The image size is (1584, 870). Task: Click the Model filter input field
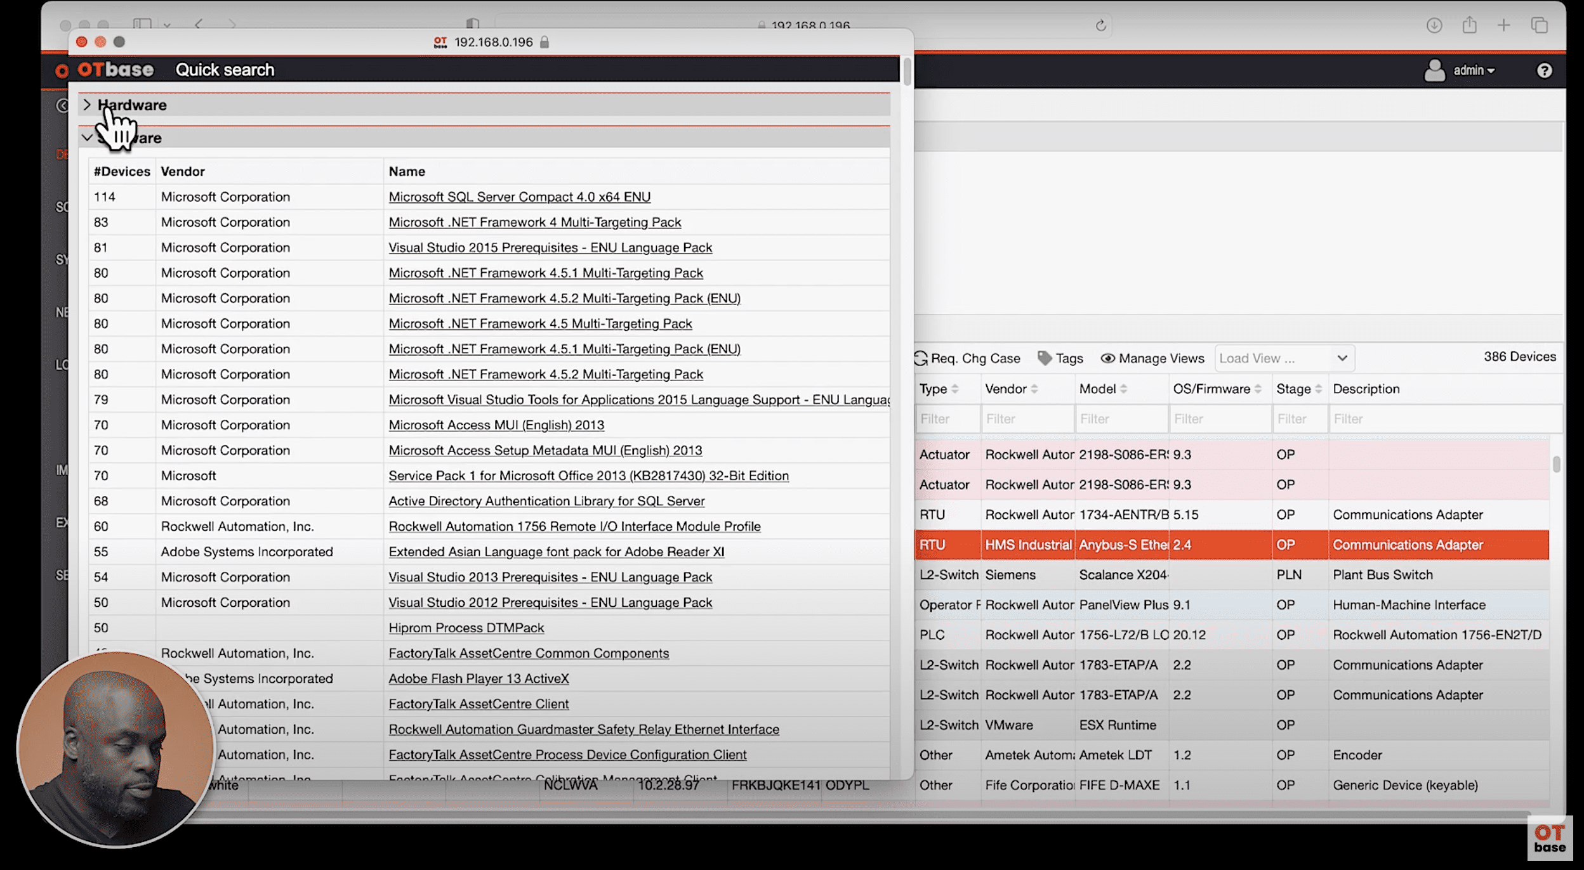(1121, 419)
